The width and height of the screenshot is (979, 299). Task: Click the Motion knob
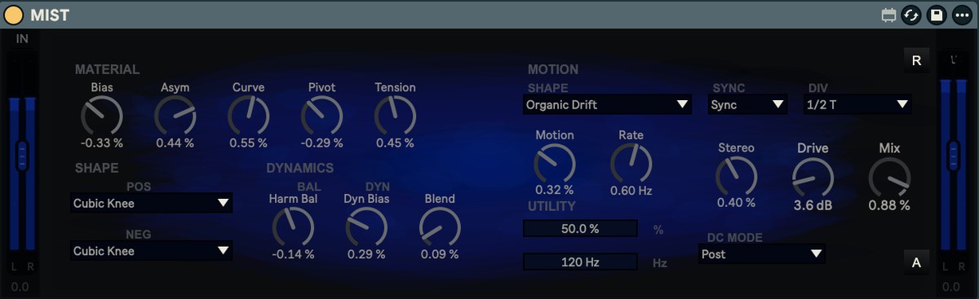coord(554,164)
